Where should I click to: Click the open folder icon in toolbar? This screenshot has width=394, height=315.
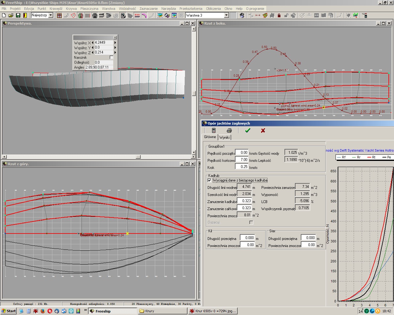11,15
